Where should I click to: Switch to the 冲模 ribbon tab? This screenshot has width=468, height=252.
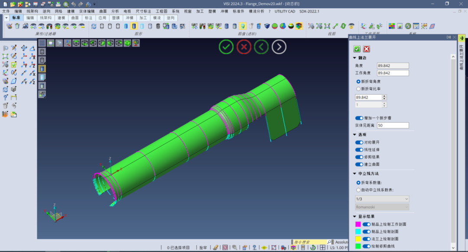click(130, 18)
